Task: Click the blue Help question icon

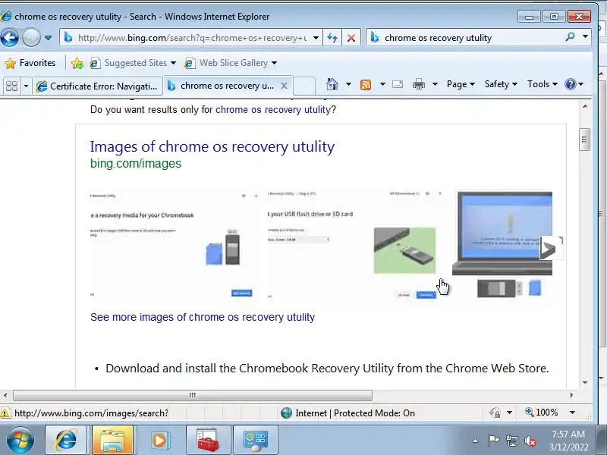Action: click(571, 84)
